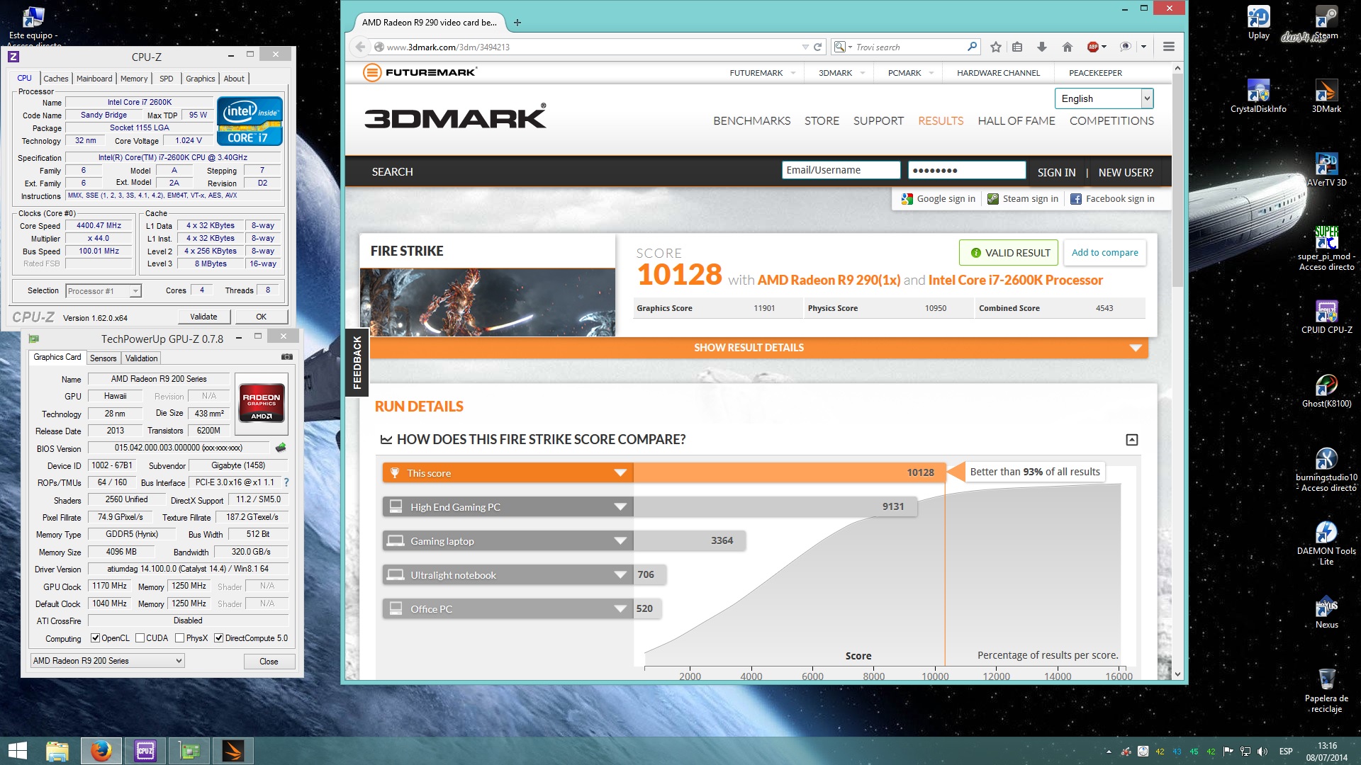Click the Adblock Plus toolbar icon
This screenshot has height=765, width=1361.
point(1093,47)
